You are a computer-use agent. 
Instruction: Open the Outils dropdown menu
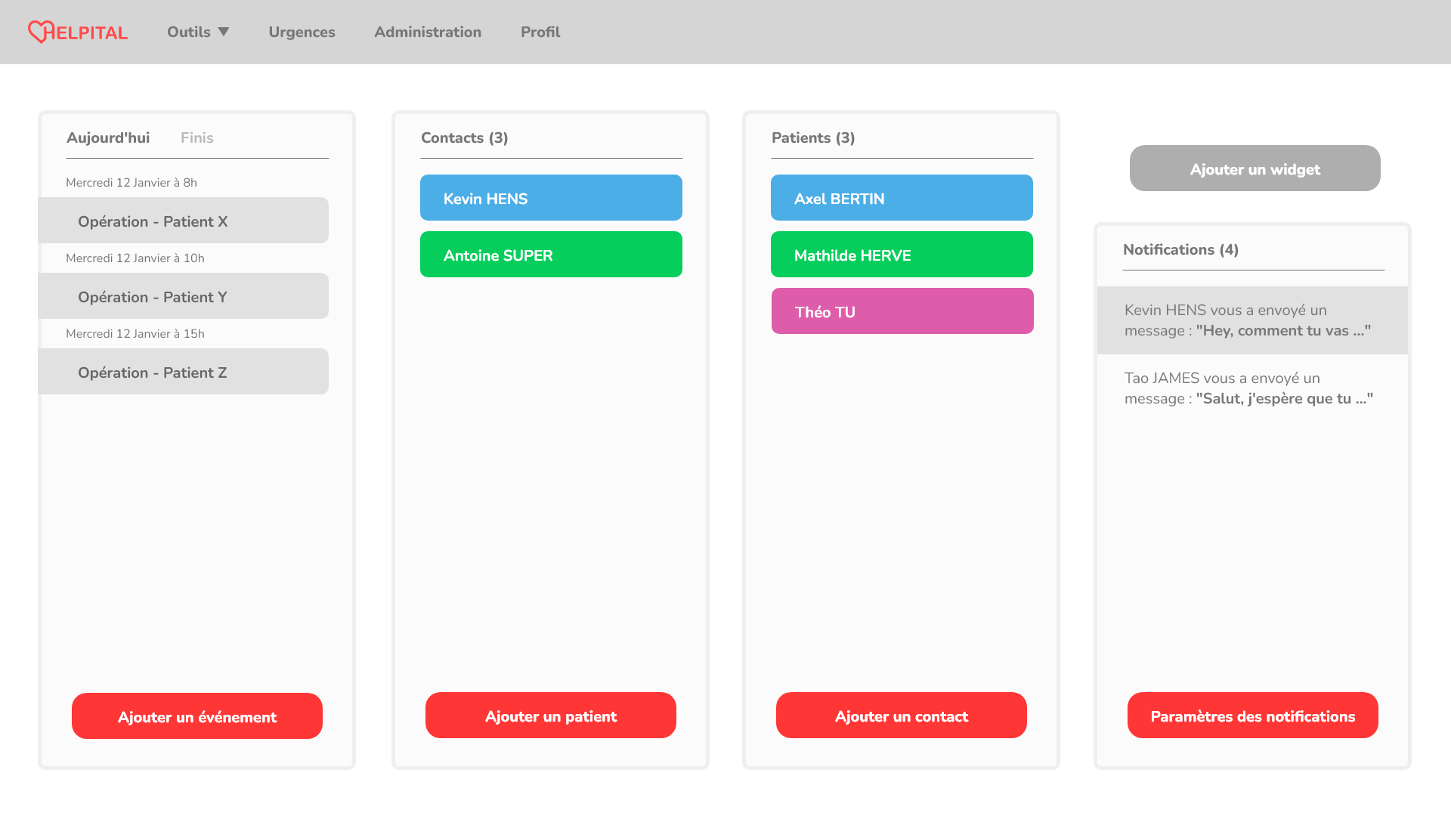pyautogui.click(x=197, y=32)
